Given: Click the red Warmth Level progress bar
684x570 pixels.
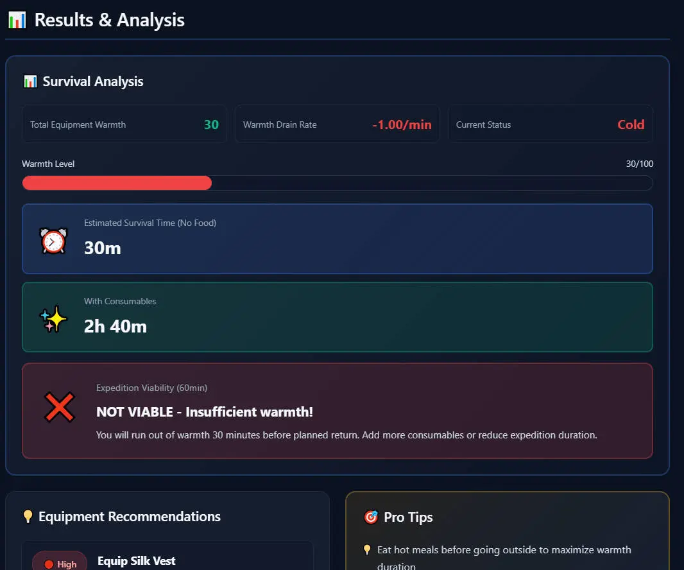Looking at the screenshot, I should point(117,183).
